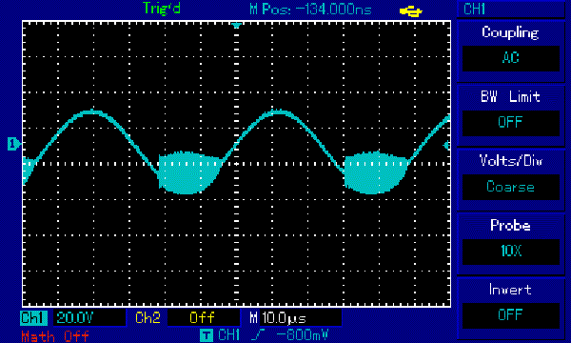Image resolution: width=571 pixels, height=343 pixels.
Task: Click the Ch2 channel label
Action: point(148,318)
